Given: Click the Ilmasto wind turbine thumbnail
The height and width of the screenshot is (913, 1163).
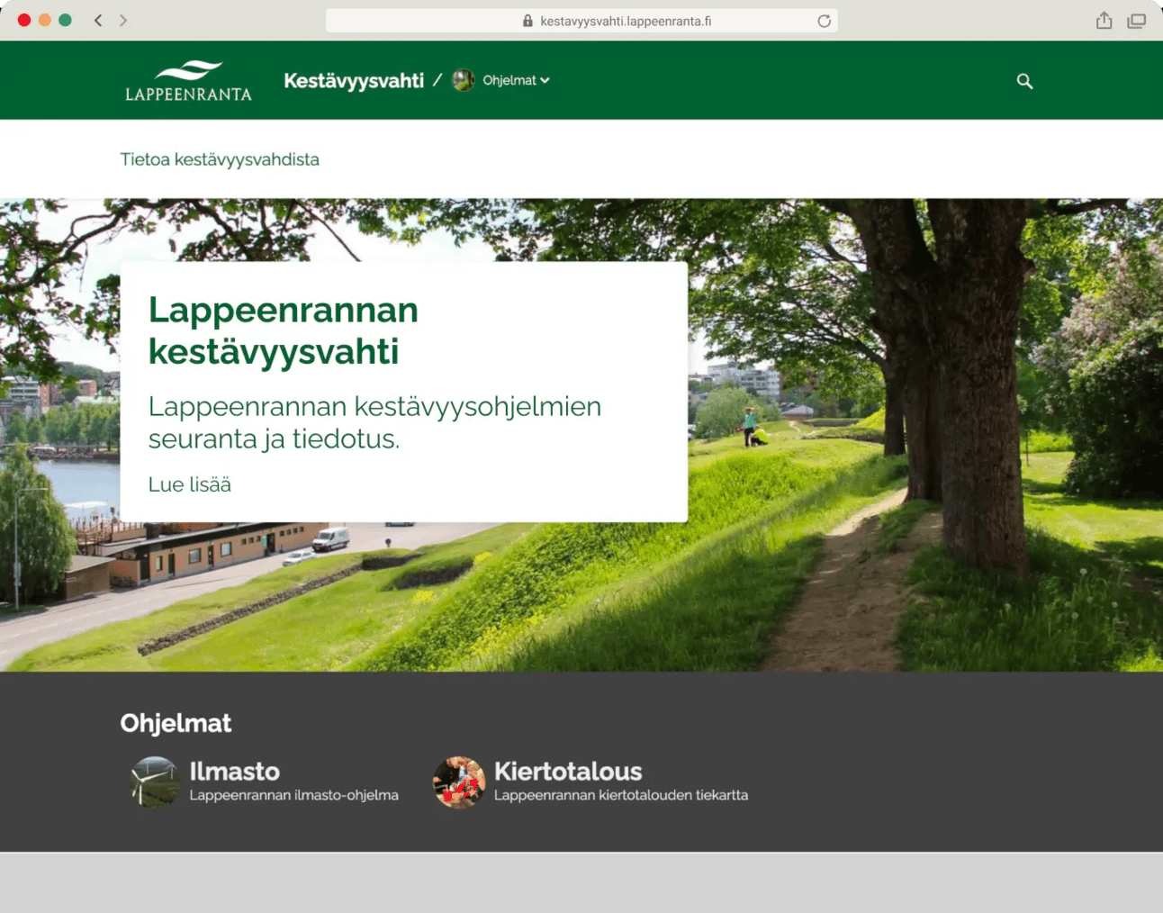Looking at the screenshot, I should (x=154, y=782).
